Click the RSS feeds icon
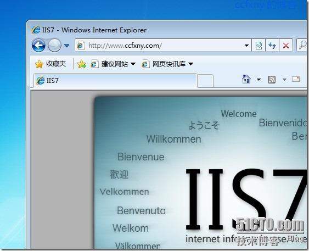 [x=272, y=80]
